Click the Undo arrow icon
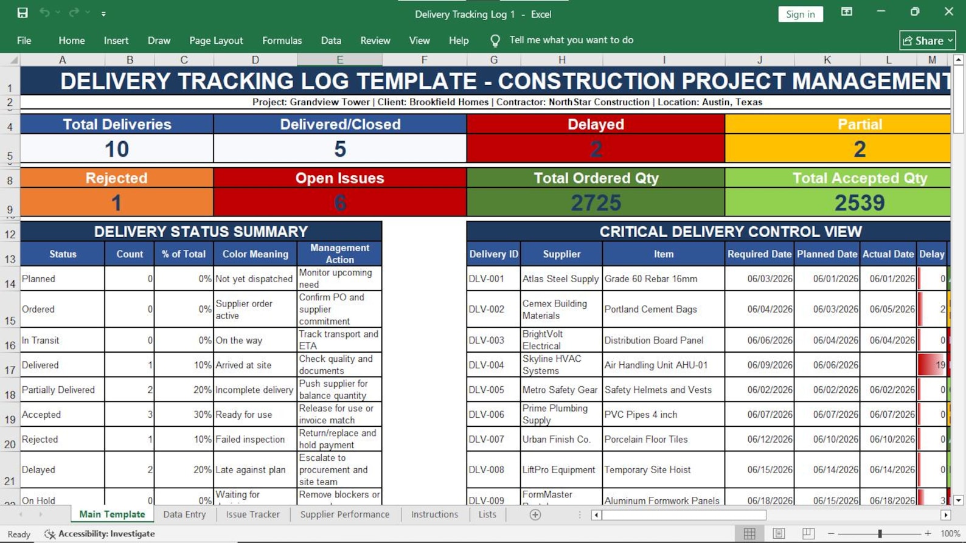 44,13
